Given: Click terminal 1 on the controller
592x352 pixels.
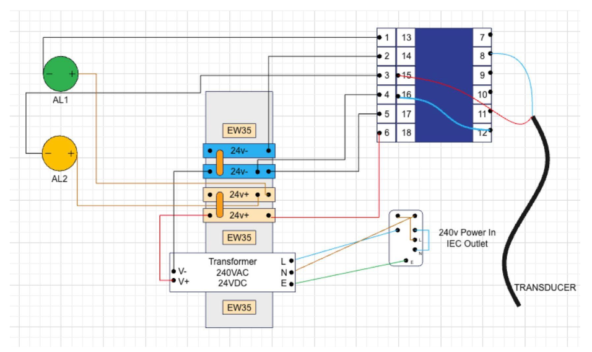Looking at the screenshot, I should [x=386, y=38].
